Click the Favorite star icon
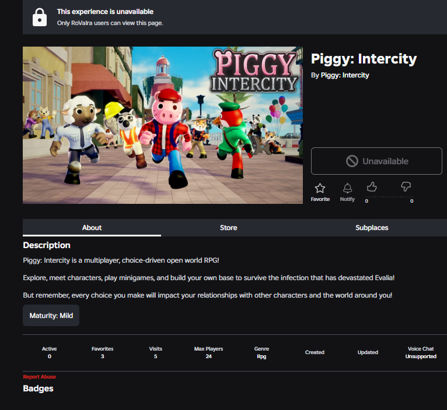Viewport: 447px width, 410px height. (320, 188)
